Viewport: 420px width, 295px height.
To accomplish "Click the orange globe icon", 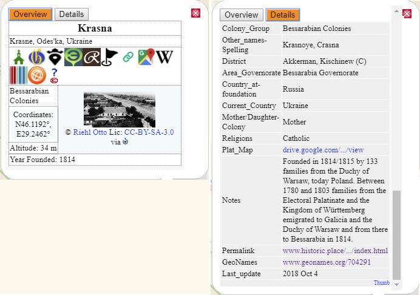I will (x=37, y=75).
